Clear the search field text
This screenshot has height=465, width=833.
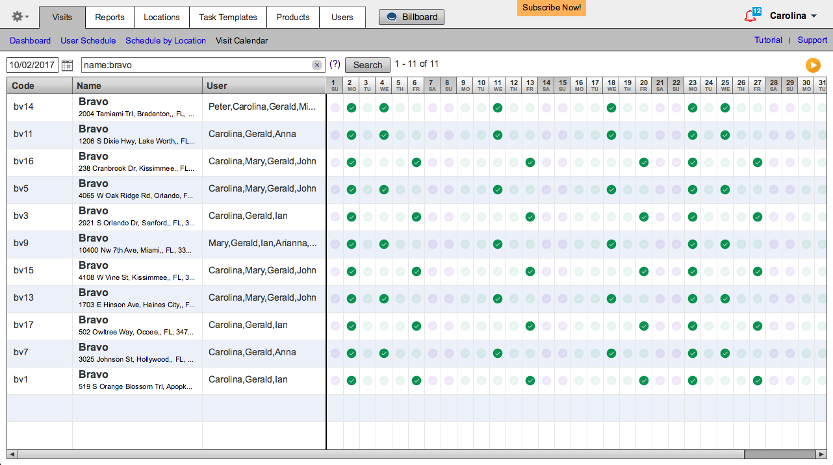316,65
